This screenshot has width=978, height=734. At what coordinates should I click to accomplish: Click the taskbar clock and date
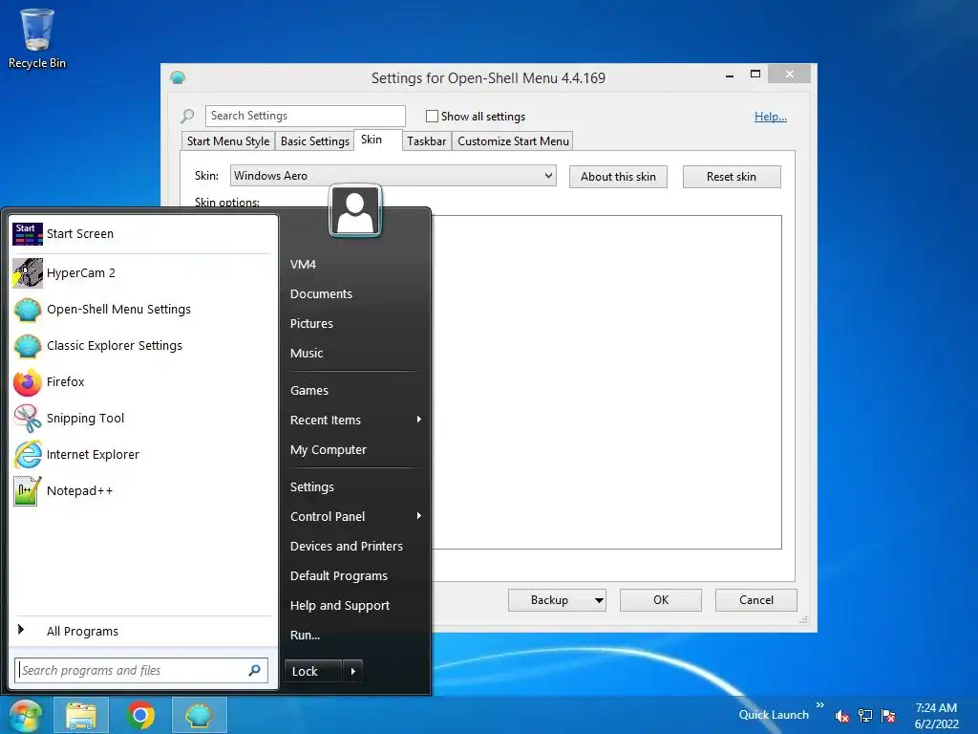click(x=936, y=716)
